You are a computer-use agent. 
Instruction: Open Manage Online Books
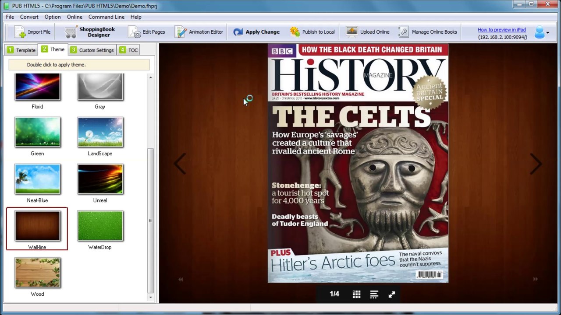[x=428, y=32]
